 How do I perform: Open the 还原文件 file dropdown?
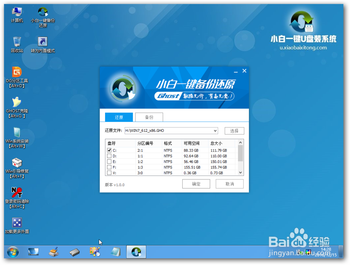[214, 130]
